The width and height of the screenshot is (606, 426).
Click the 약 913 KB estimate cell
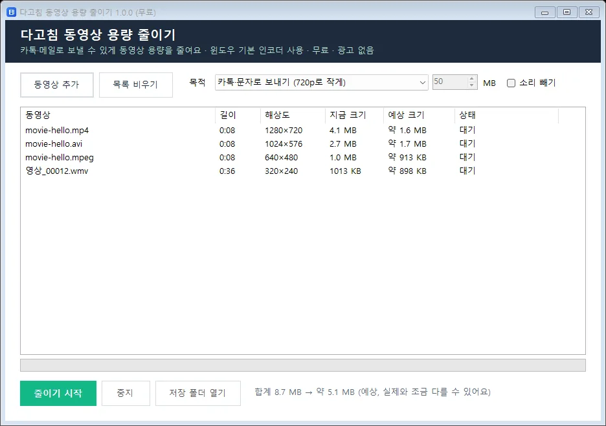pyautogui.click(x=407, y=158)
